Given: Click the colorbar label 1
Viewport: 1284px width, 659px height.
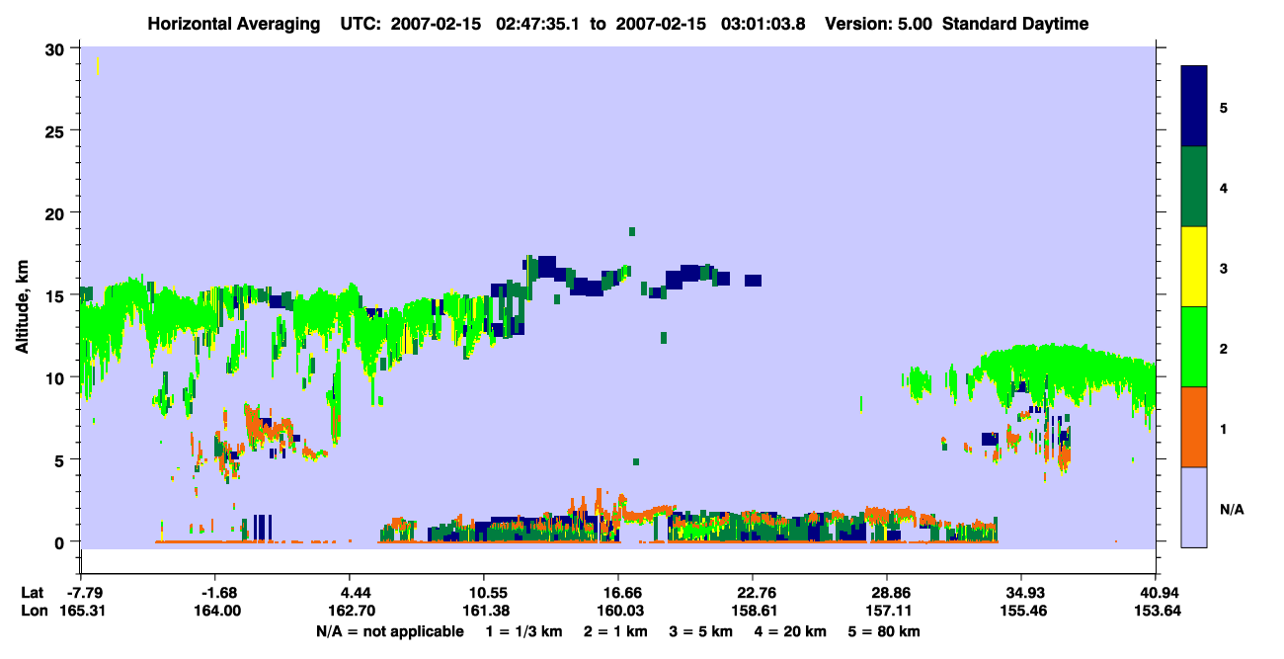Looking at the screenshot, I should click(x=1223, y=428).
